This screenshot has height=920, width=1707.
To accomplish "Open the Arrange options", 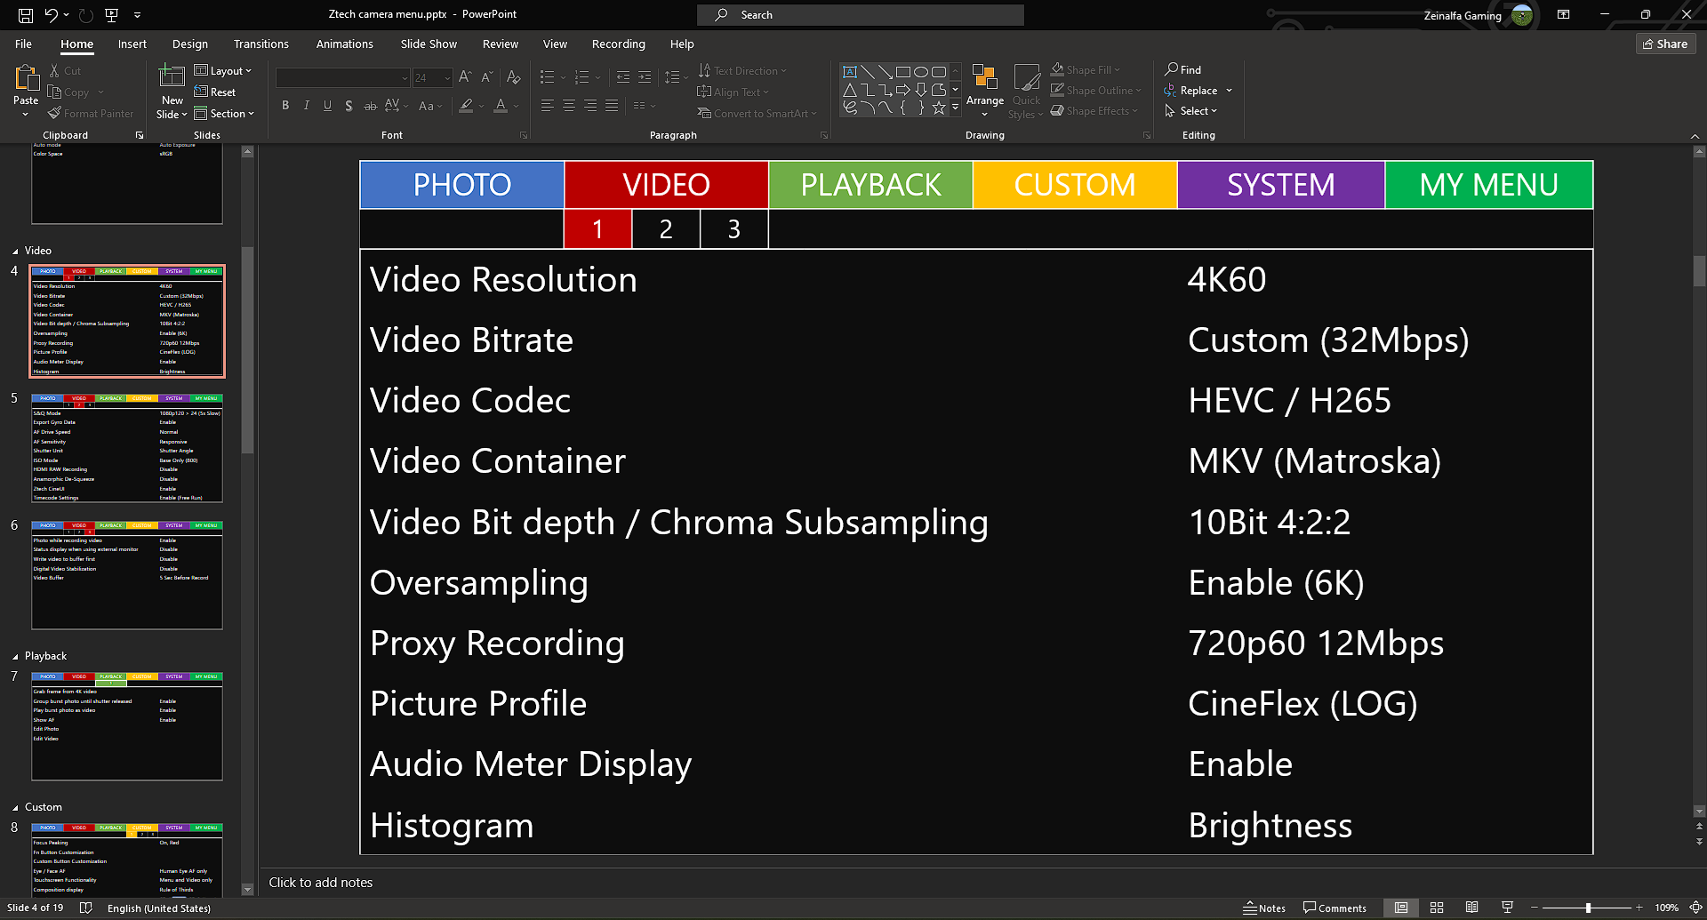I will (985, 91).
